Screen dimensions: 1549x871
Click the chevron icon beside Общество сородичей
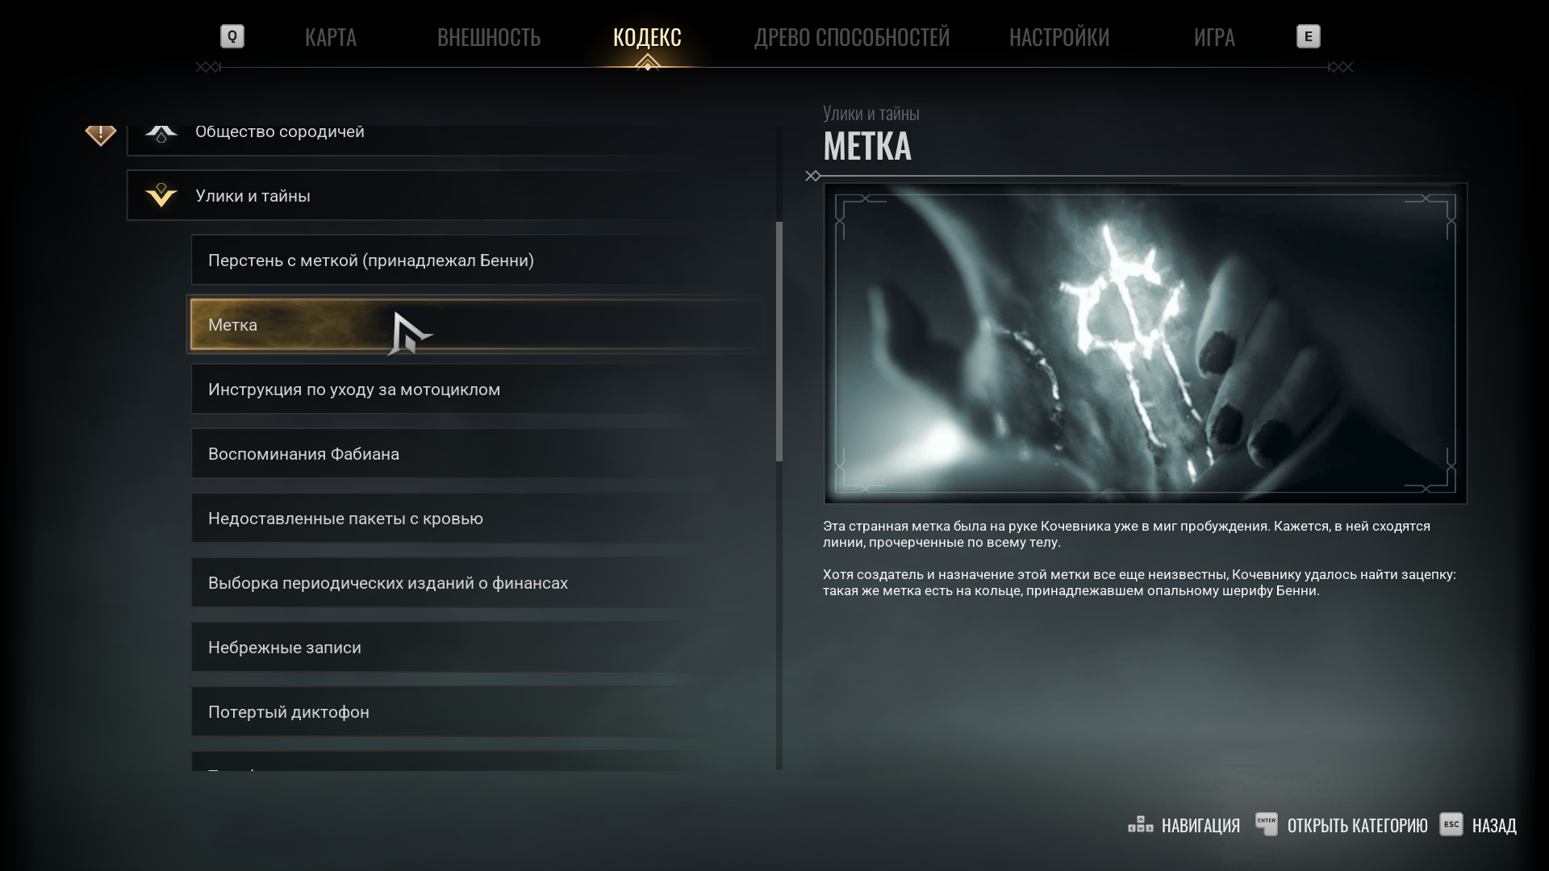pyautogui.click(x=161, y=133)
